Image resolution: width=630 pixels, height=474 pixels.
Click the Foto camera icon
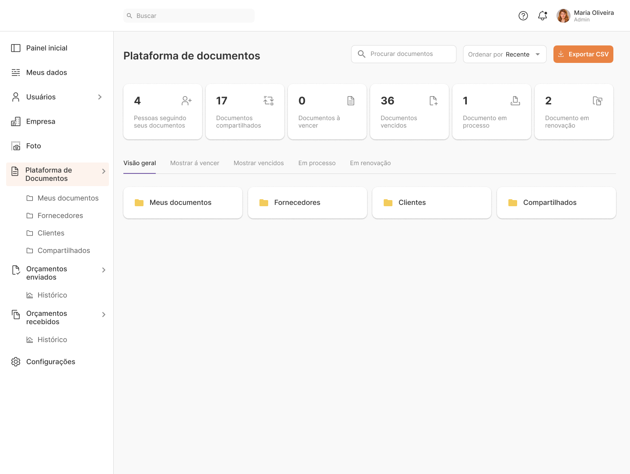point(16,146)
